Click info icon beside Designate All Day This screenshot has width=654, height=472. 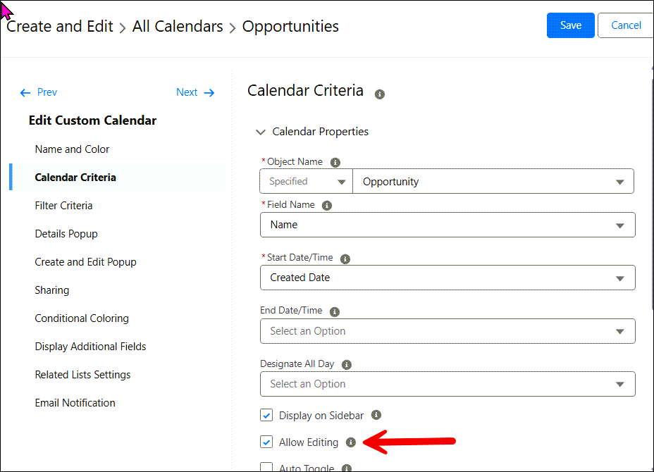(347, 365)
